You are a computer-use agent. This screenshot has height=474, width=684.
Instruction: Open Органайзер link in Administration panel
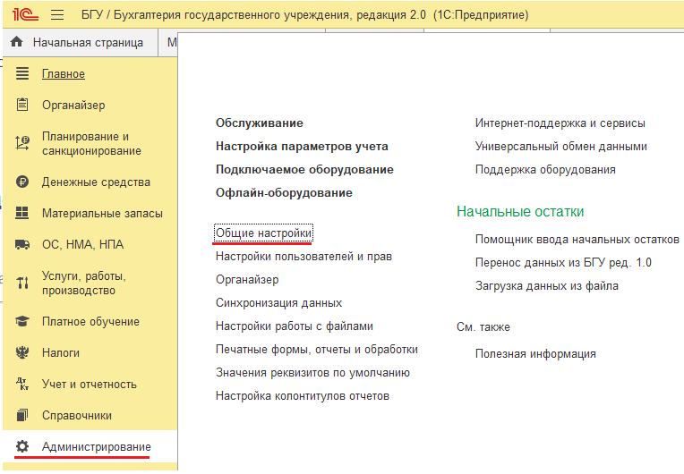coord(247,280)
